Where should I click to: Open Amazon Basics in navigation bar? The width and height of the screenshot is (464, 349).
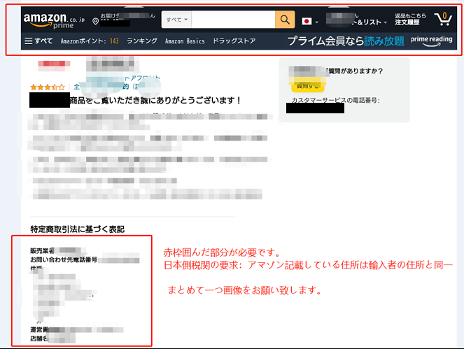[185, 41]
